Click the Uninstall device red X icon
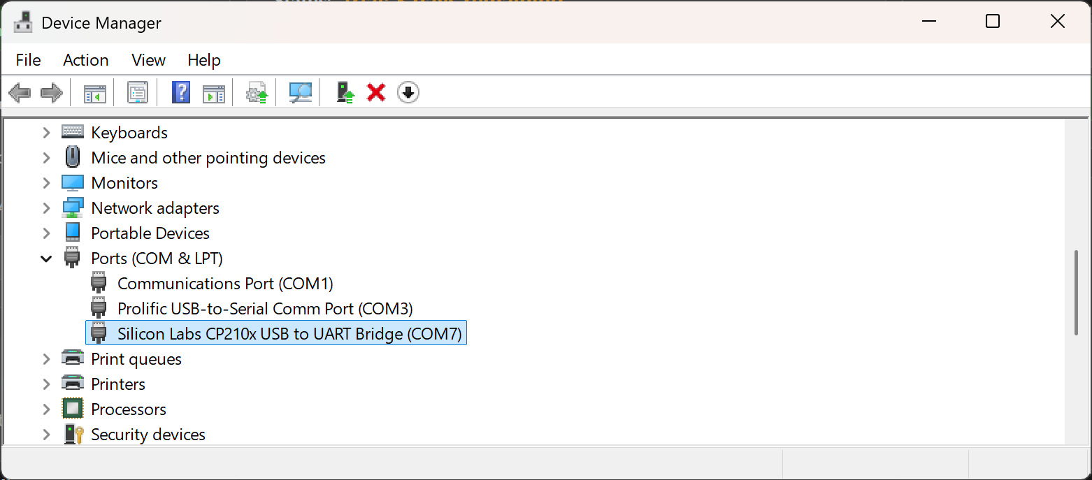 [375, 92]
